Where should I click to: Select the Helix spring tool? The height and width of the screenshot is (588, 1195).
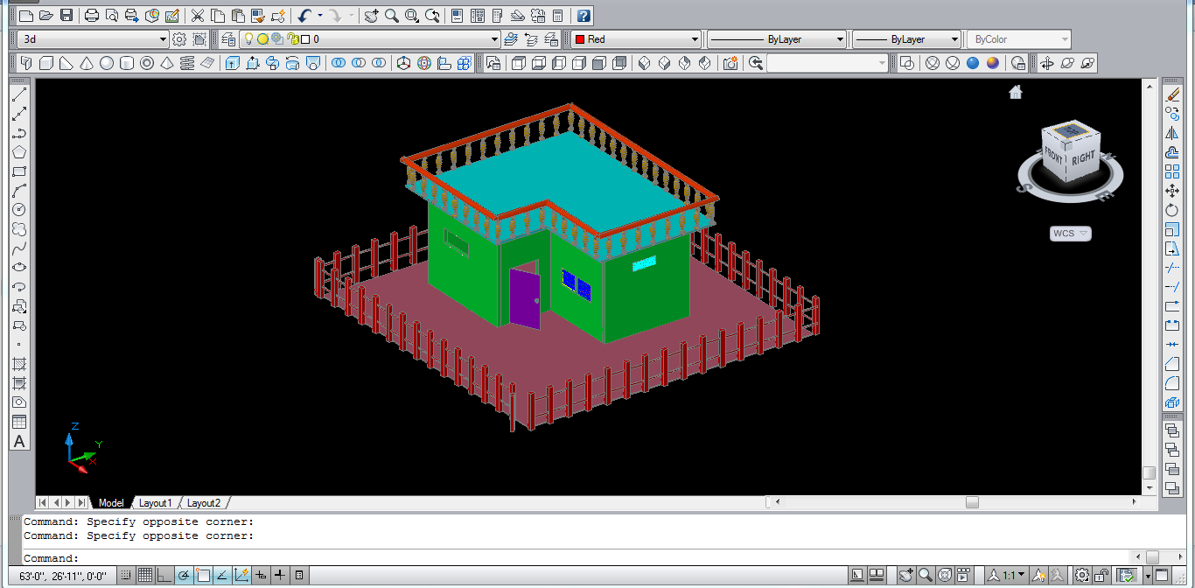pos(187,63)
